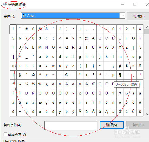Screen dimensions: 149x142
Task: Select the digit 7 character
Action: tap(26, 38)
